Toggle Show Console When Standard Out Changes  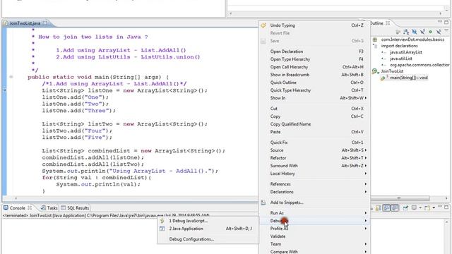coord(386,207)
